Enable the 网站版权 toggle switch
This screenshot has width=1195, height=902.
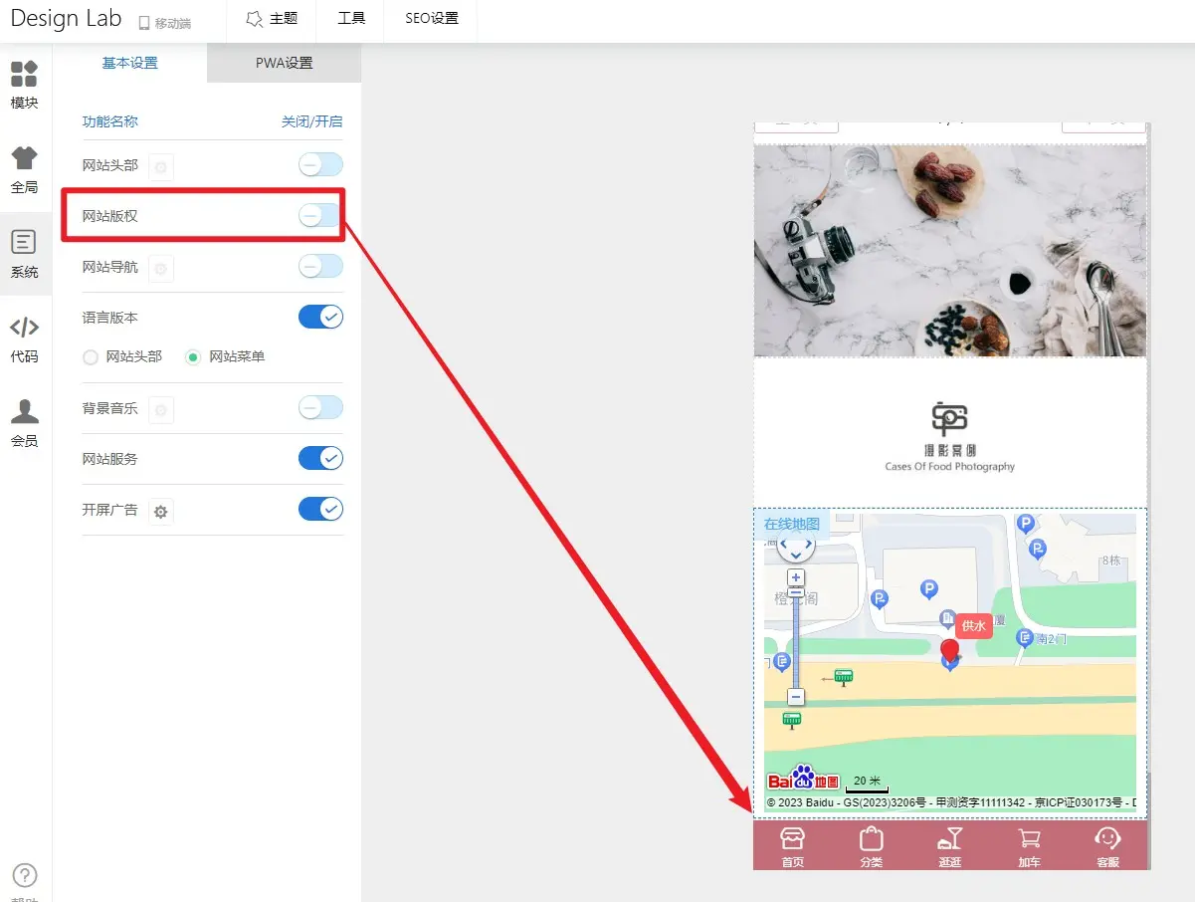(x=319, y=215)
